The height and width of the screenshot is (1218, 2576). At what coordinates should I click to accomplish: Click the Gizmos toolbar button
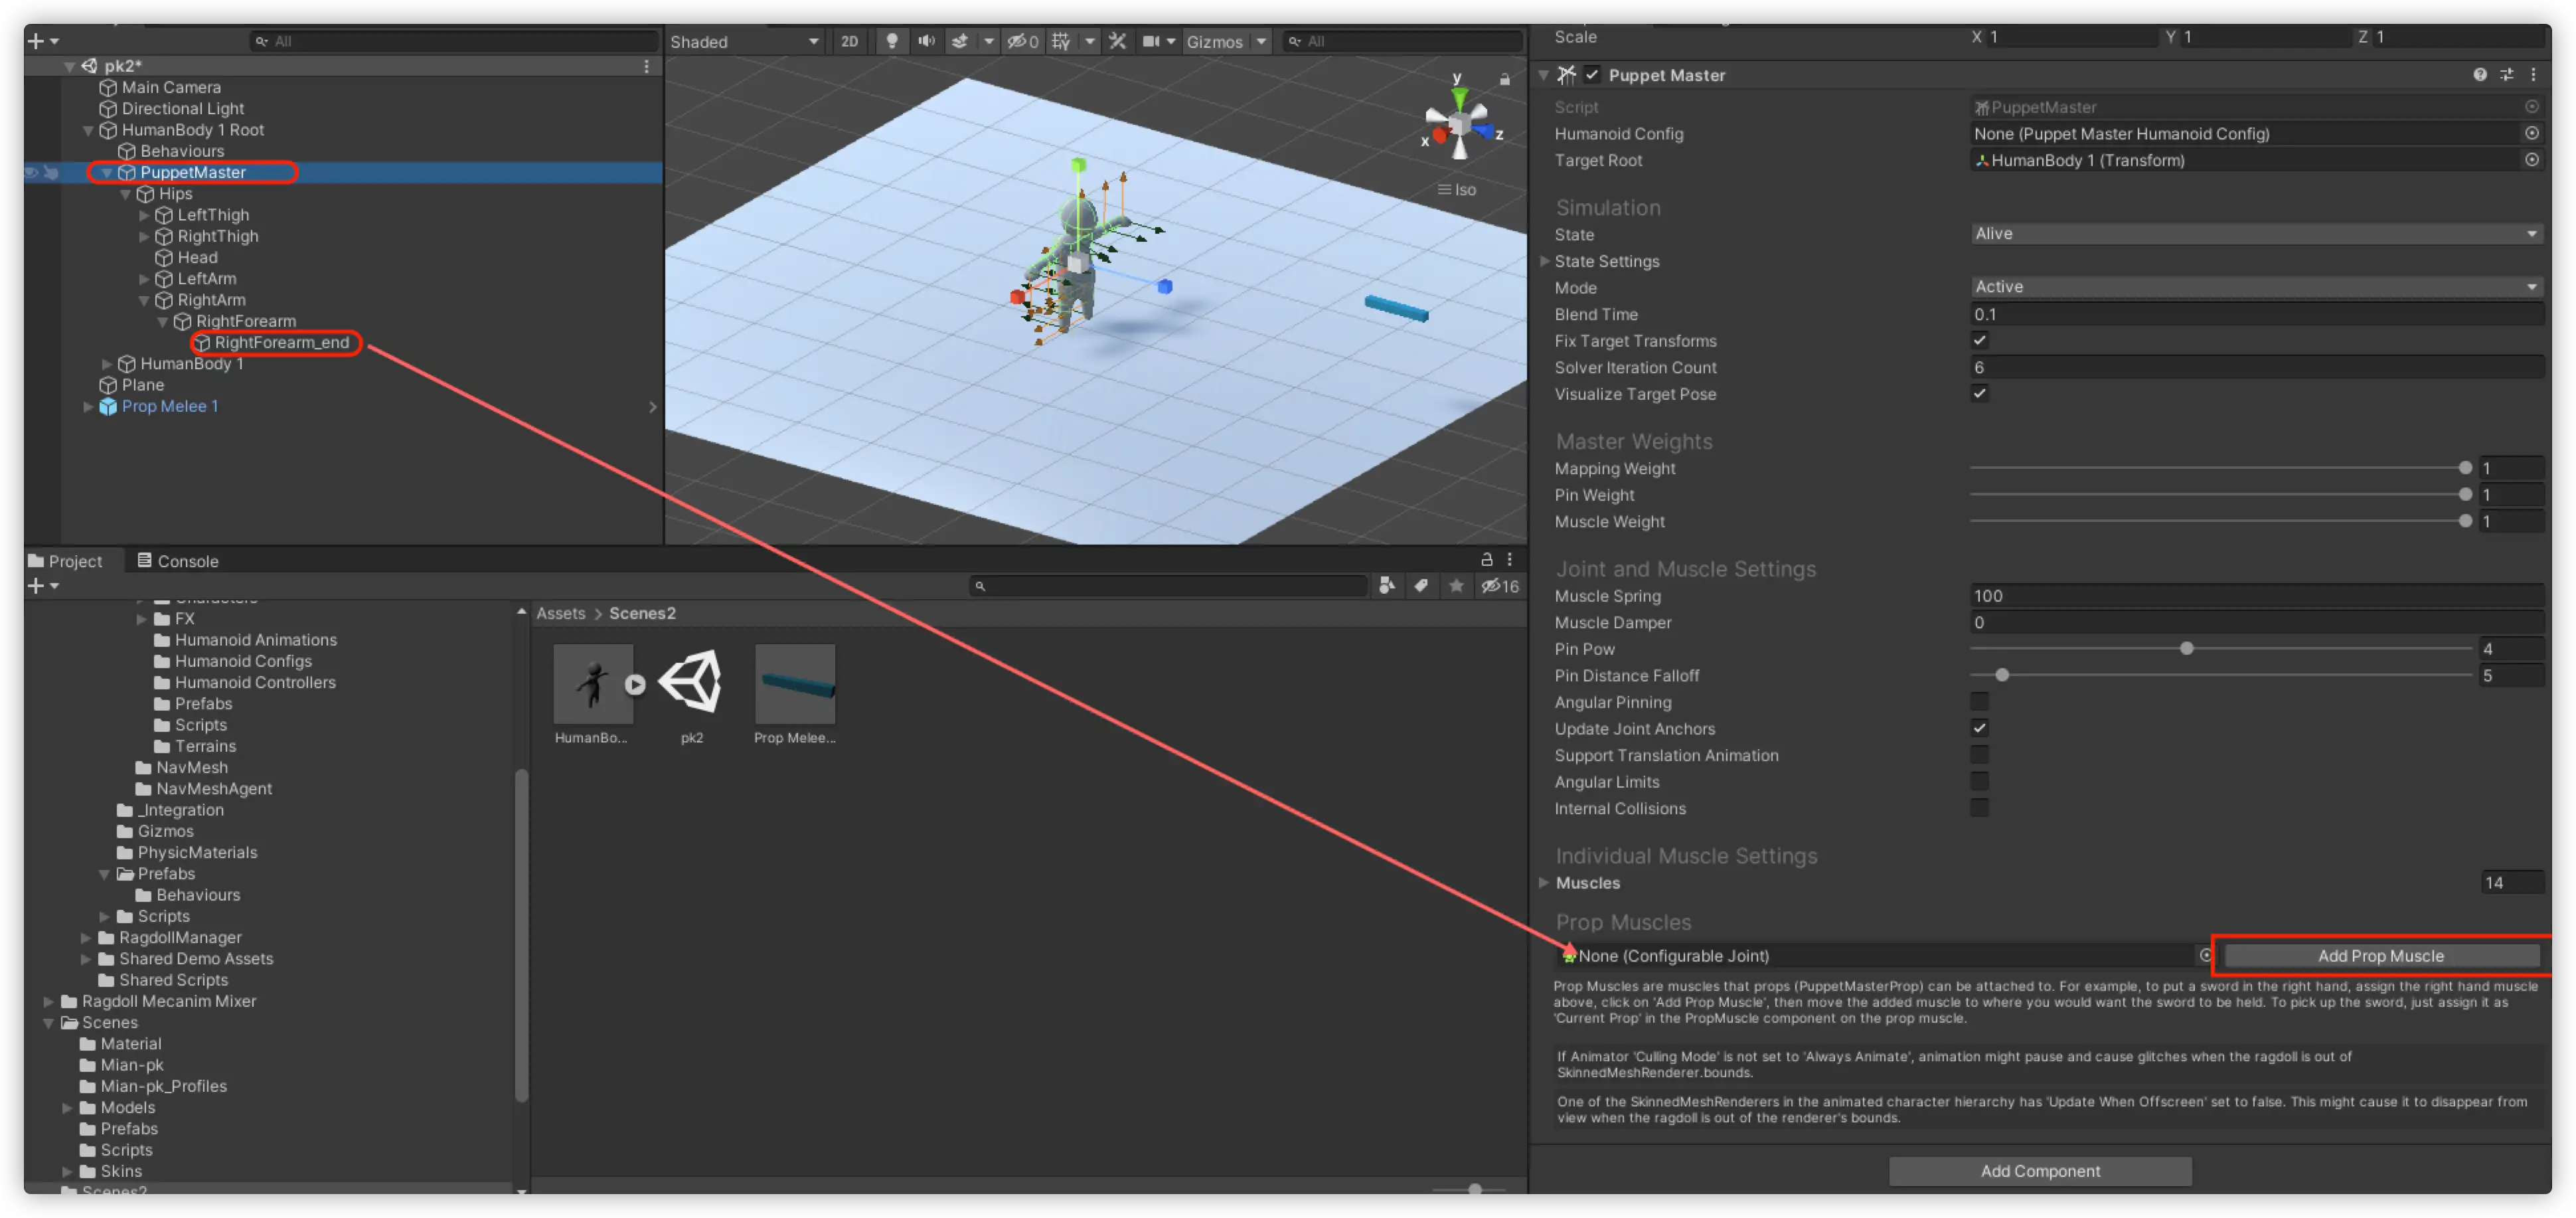pos(1214,41)
